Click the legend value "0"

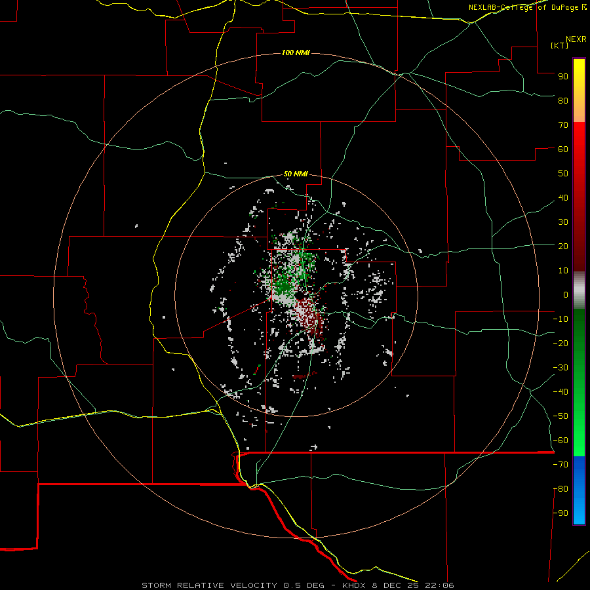click(x=566, y=294)
